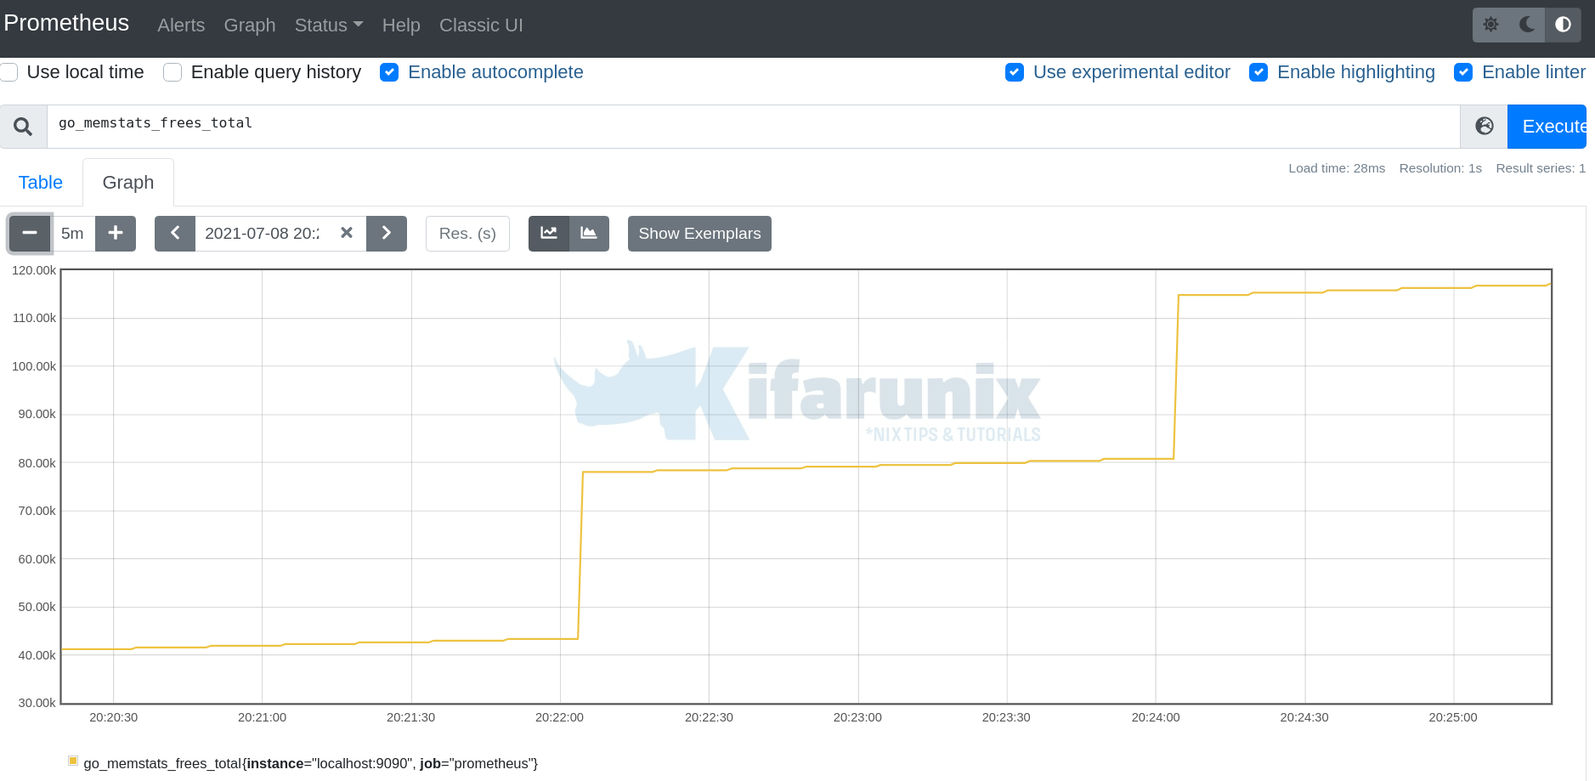Expand the Status dropdown menu
This screenshot has height=781, width=1595.
(329, 25)
